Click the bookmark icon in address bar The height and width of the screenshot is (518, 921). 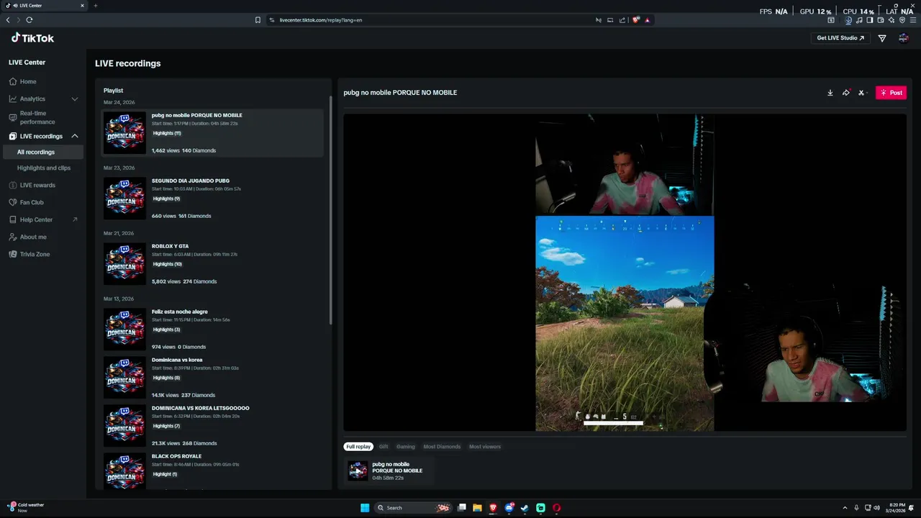click(258, 20)
